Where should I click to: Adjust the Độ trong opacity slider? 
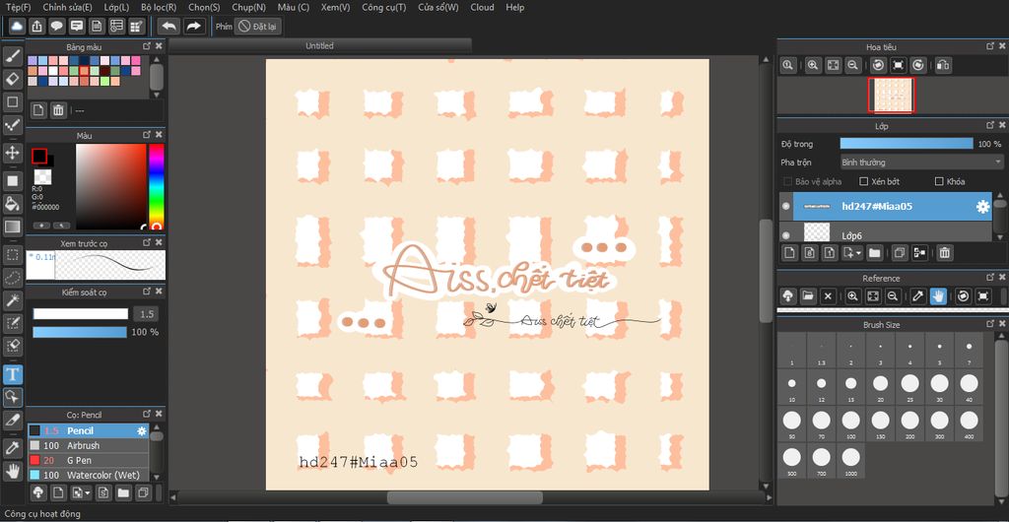[907, 144]
